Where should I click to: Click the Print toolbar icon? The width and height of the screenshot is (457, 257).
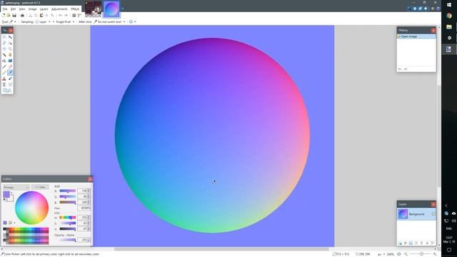pos(22,15)
